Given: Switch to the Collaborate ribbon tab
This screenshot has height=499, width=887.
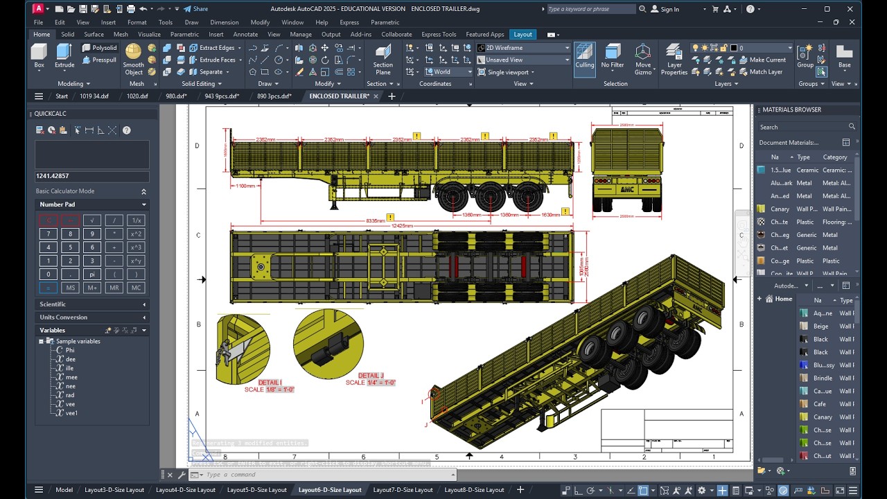Looking at the screenshot, I should [396, 34].
